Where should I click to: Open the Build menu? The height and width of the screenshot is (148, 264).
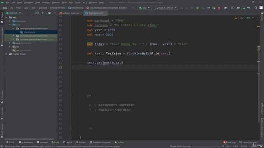click(64, 2)
